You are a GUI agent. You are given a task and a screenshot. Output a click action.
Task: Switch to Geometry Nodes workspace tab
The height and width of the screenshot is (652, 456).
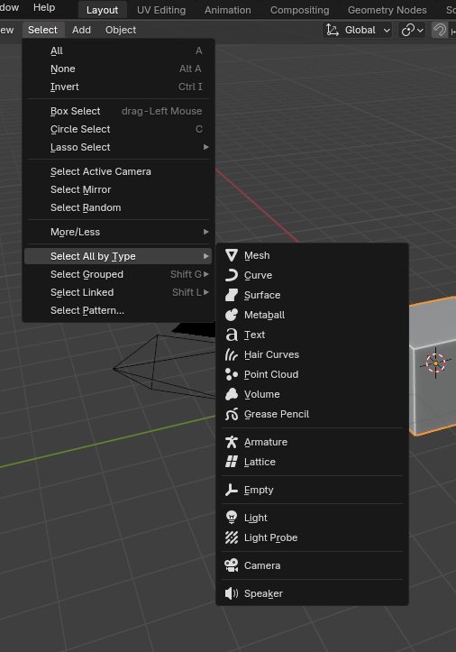(x=387, y=10)
